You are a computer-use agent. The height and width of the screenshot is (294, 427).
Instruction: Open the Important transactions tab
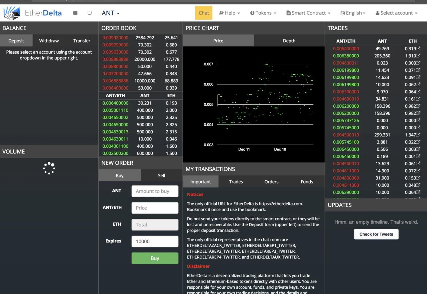[200, 181]
